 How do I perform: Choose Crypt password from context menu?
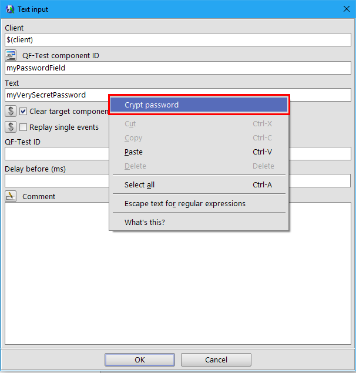pyautogui.click(x=199, y=105)
